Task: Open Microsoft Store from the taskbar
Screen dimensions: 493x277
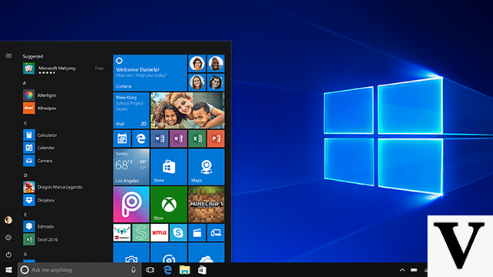Action: (202, 270)
